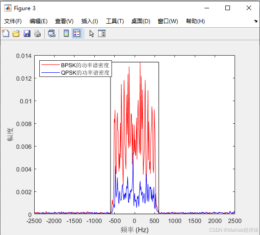This screenshot has width=260, height=235.
Task: Open the 桌面(D) menu
Action: pyautogui.click(x=141, y=21)
